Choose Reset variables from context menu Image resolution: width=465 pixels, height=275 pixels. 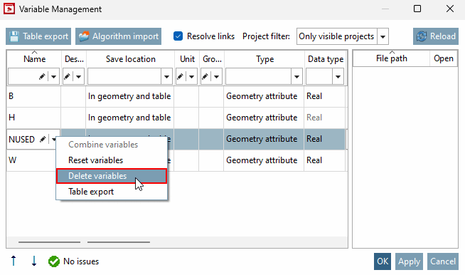(112, 160)
